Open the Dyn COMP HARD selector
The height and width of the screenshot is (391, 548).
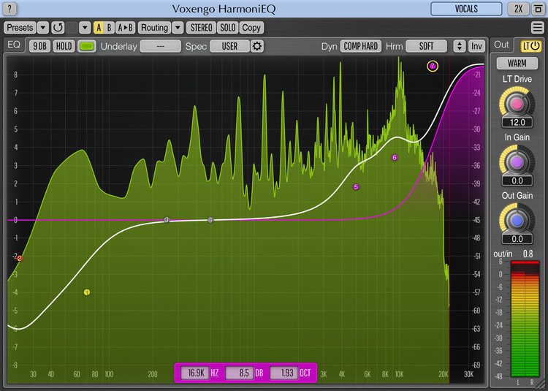click(x=361, y=46)
